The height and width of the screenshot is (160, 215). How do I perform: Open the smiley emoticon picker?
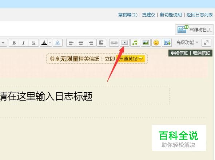[156, 43]
